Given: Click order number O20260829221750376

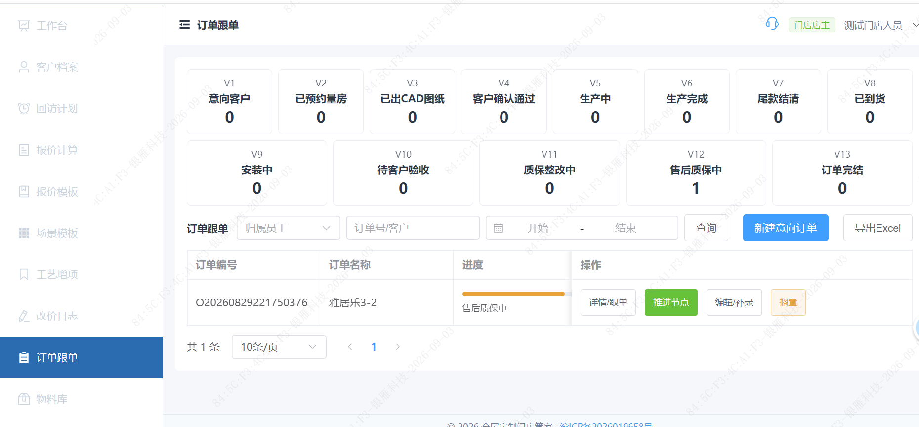Looking at the screenshot, I should [x=251, y=302].
